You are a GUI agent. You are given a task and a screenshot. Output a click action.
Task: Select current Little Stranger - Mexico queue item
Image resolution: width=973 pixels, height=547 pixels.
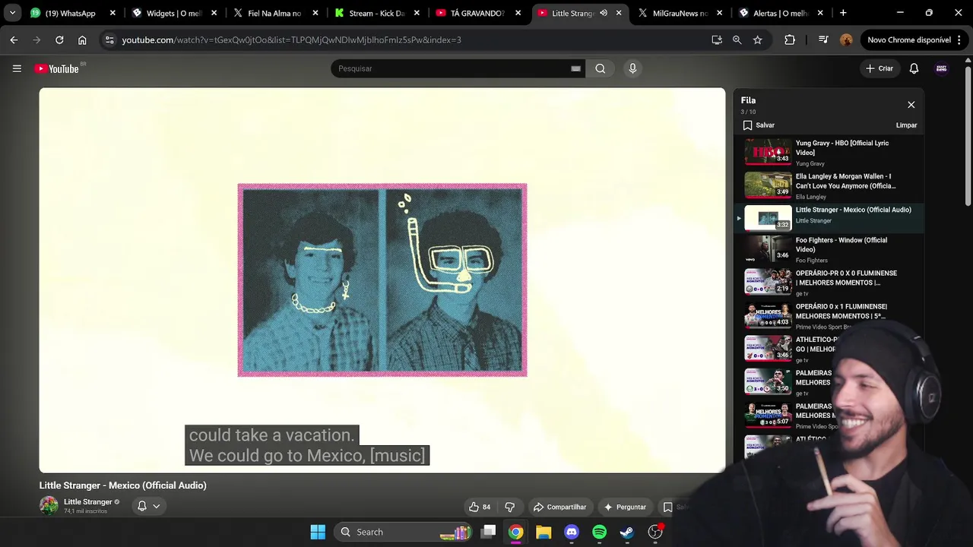pos(829,218)
